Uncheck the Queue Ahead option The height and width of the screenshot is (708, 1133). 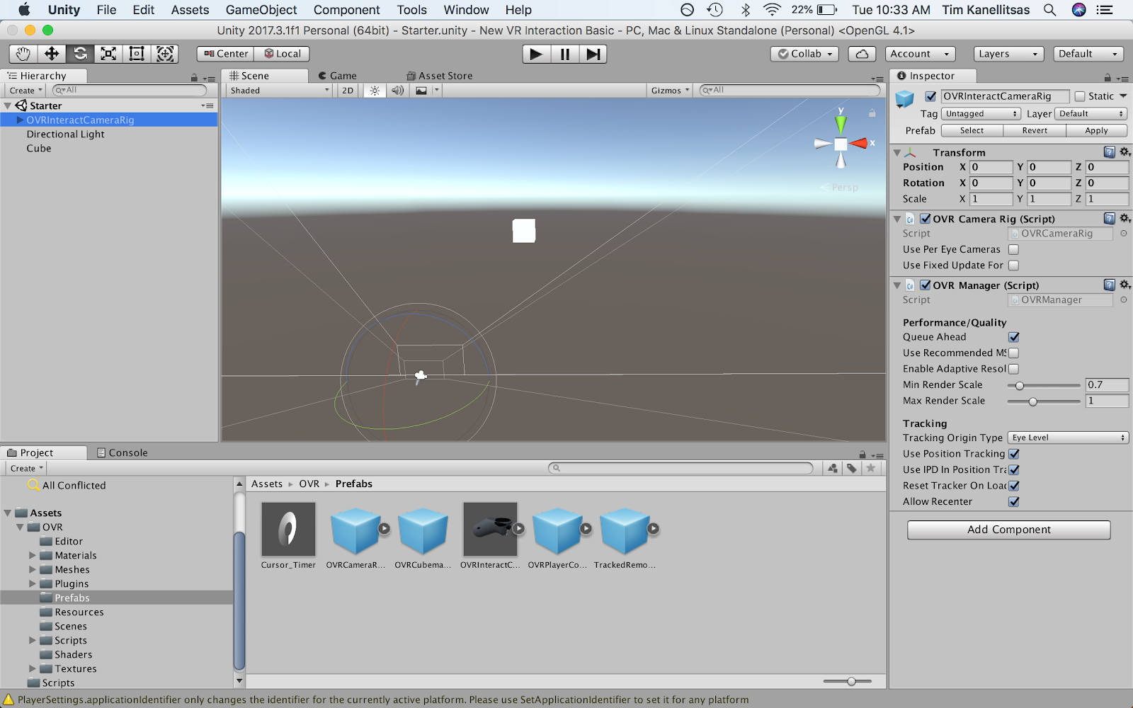coord(1013,337)
